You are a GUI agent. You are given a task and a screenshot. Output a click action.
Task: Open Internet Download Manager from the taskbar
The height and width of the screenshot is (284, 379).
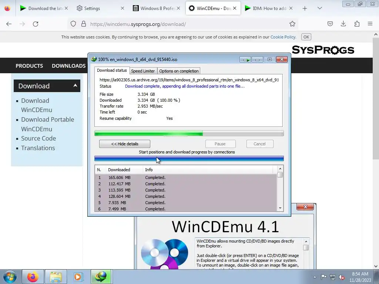[101, 277]
